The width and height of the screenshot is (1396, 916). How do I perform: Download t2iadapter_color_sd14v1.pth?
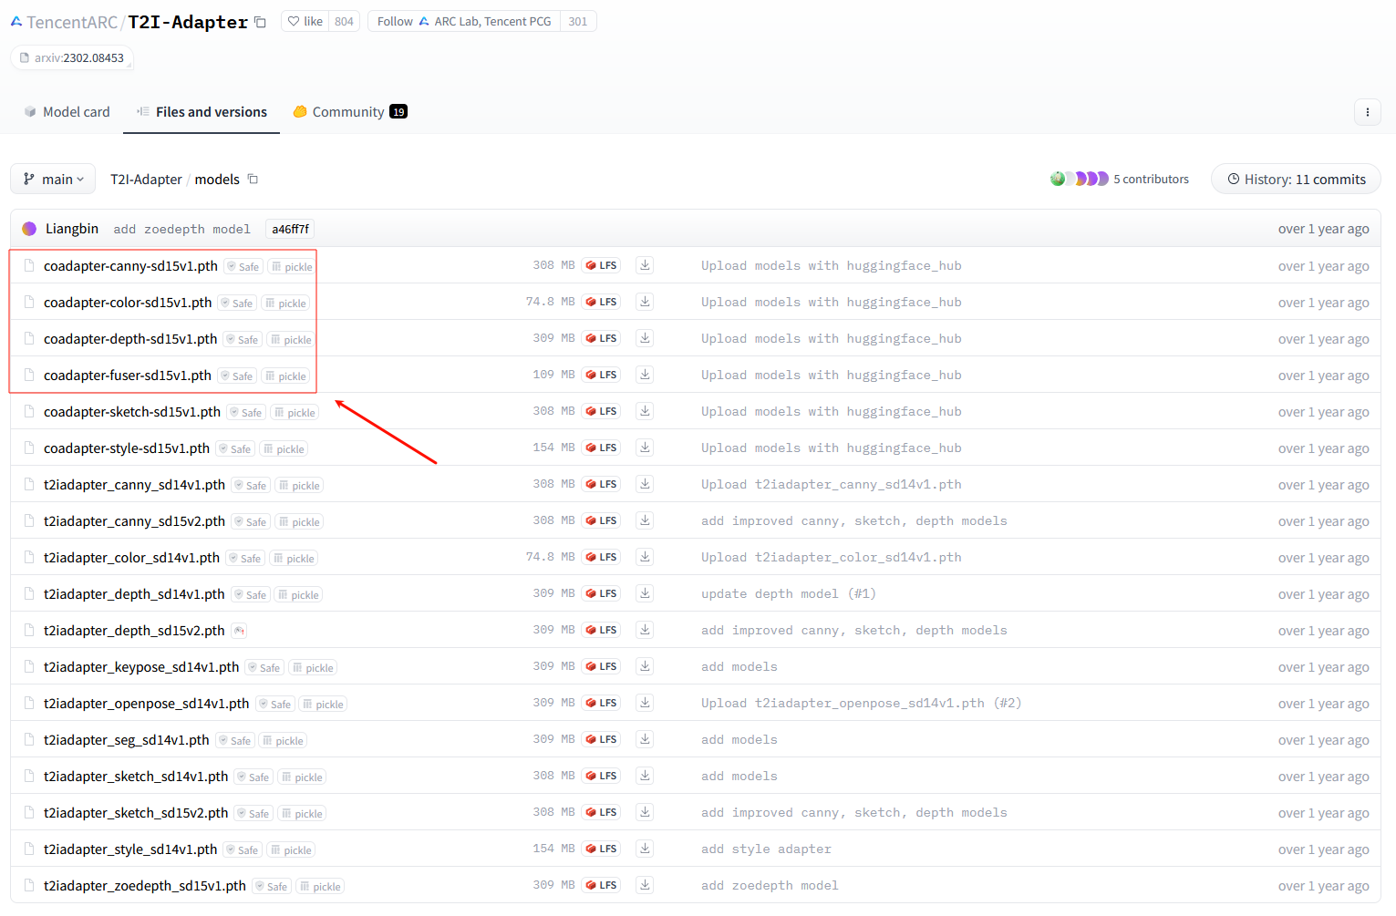tap(645, 557)
